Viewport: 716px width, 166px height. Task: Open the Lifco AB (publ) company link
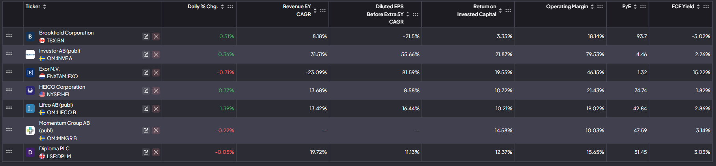pyautogui.click(x=56, y=105)
